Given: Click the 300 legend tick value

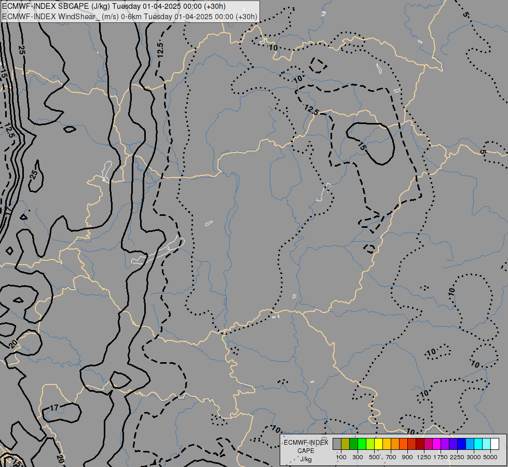Looking at the screenshot, I should pos(358,457).
